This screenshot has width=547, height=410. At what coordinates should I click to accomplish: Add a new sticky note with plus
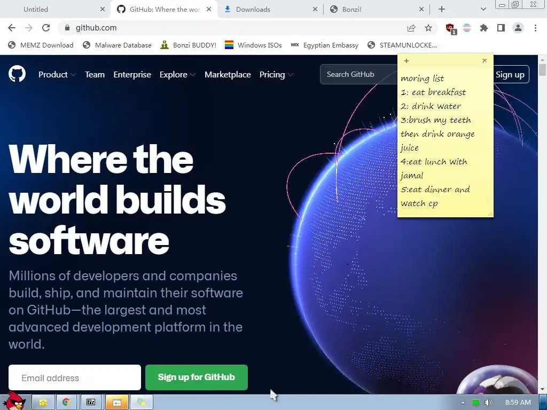pyautogui.click(x=407, y=61)
